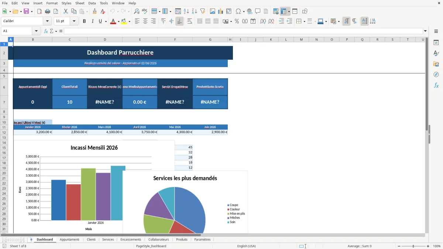Click the Insert Image icon

point(213,11)
